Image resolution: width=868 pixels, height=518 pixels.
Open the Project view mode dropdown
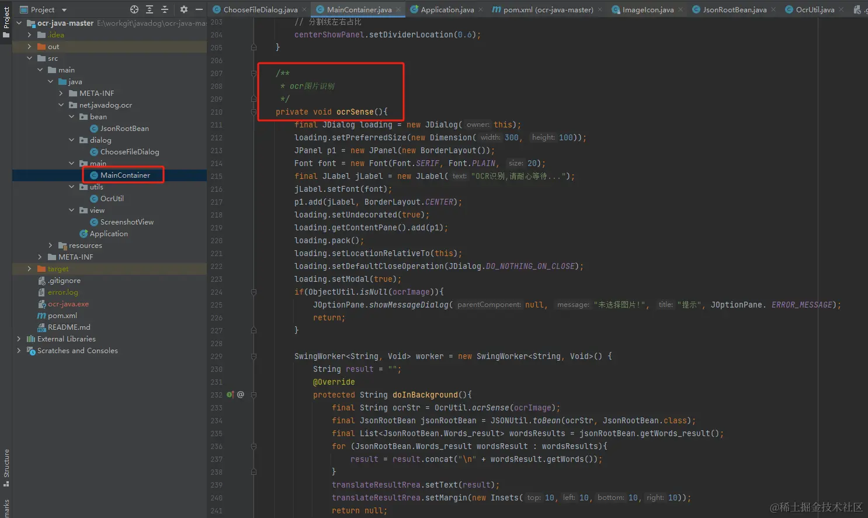click(x=65, y=9)
